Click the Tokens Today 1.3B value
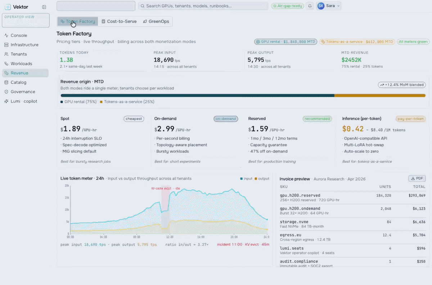This screenshot has width=432, height=285. coord(66,60)
